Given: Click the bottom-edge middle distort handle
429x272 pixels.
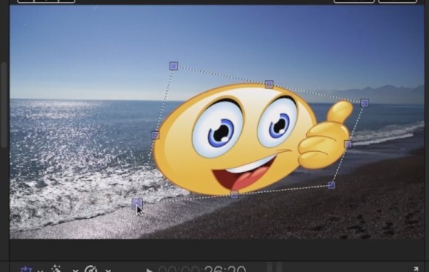Looking at the screenshot, I should coord(234,195).
